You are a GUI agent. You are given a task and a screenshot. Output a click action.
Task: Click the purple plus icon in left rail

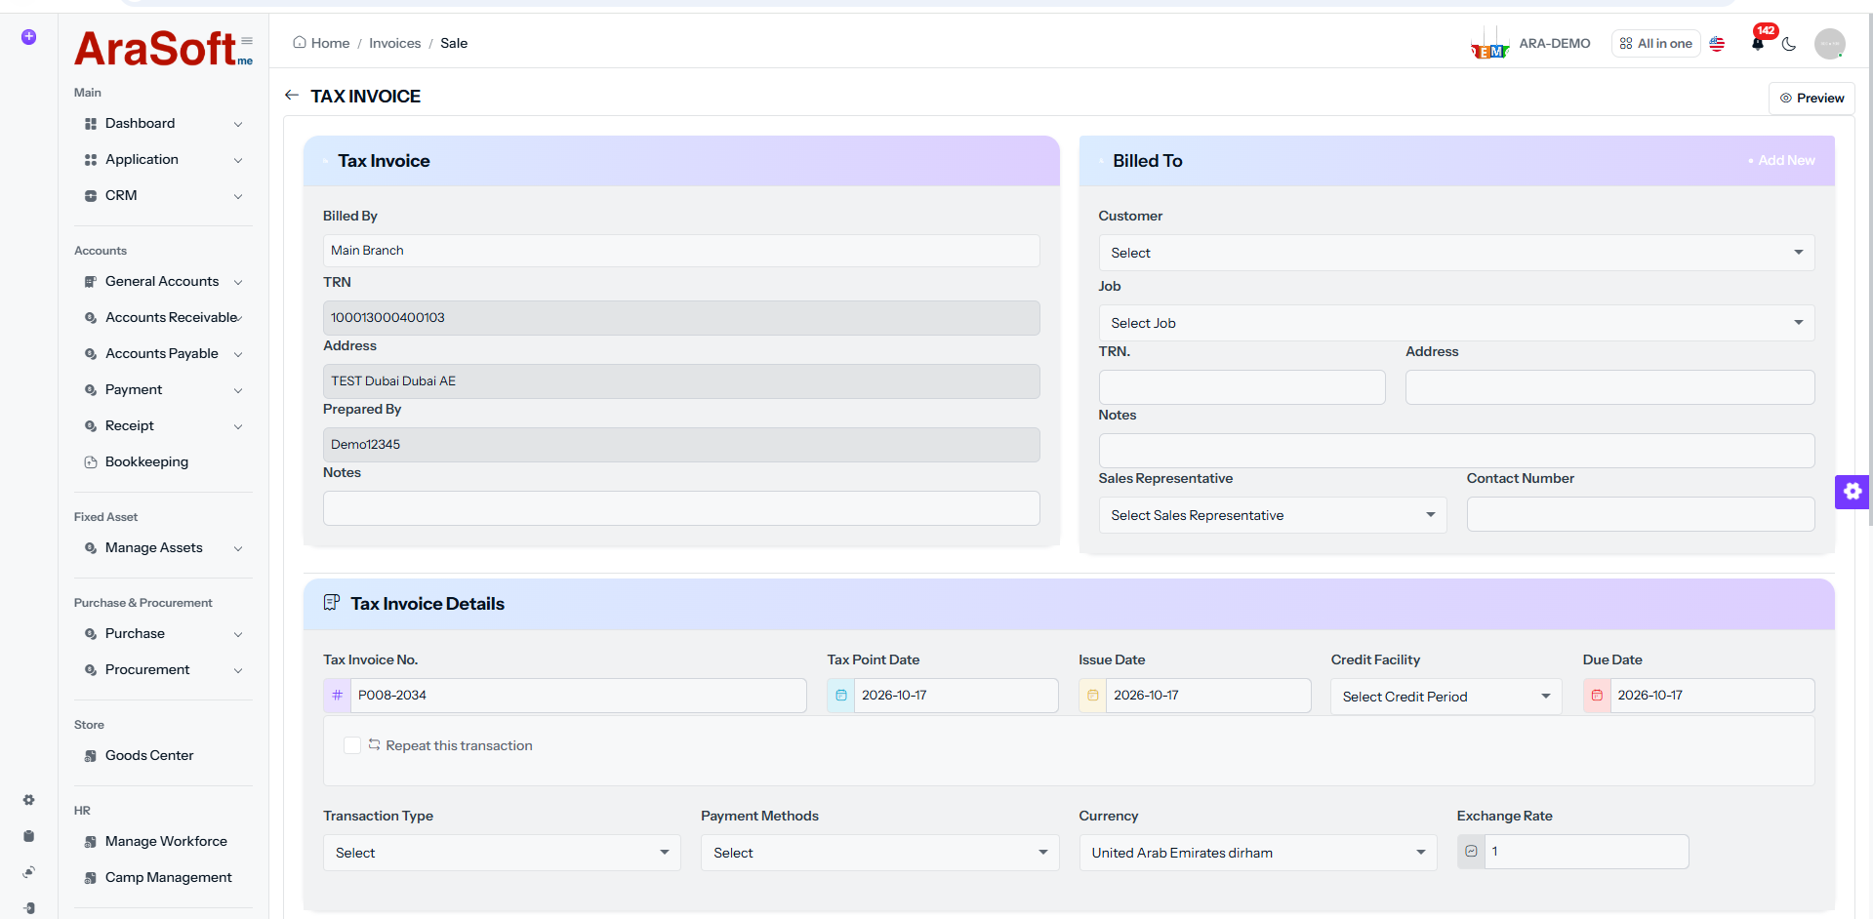point(29,37)
